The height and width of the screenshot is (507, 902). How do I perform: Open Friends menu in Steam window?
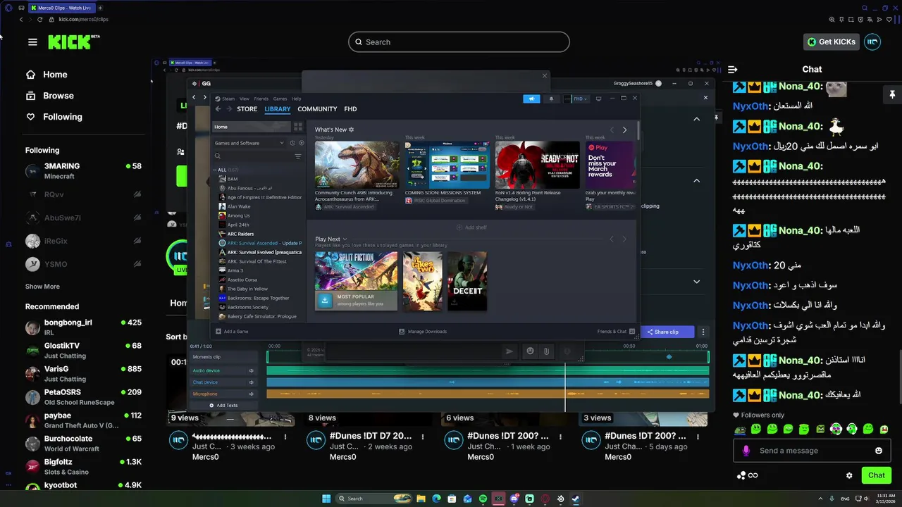tap(261, 99)
